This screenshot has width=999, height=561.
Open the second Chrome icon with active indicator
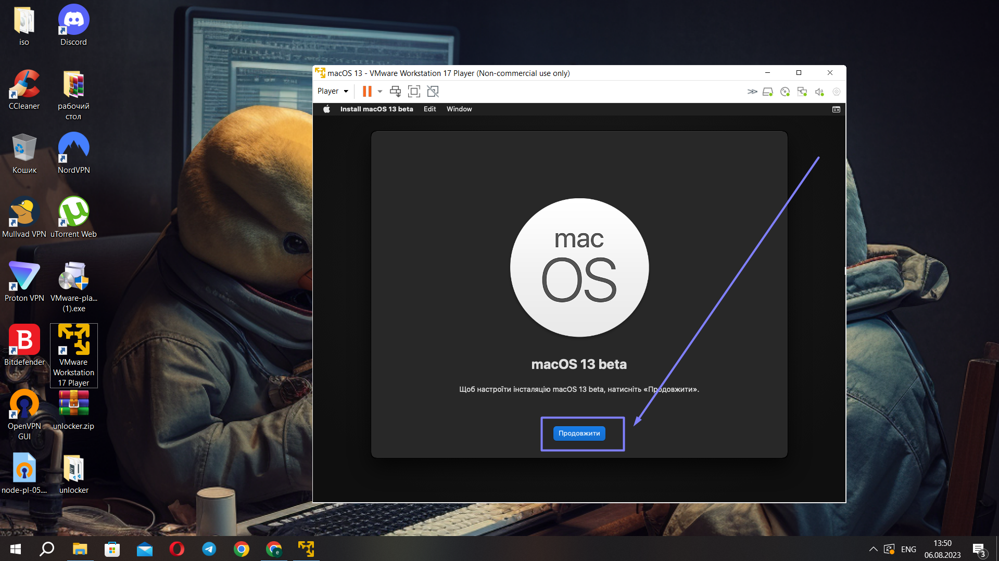(x=274, y=549)
